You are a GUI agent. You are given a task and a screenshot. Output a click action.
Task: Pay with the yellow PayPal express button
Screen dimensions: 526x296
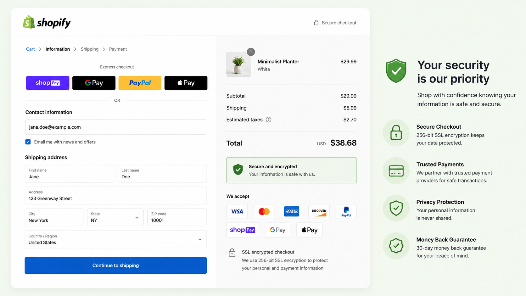point(140,83)
